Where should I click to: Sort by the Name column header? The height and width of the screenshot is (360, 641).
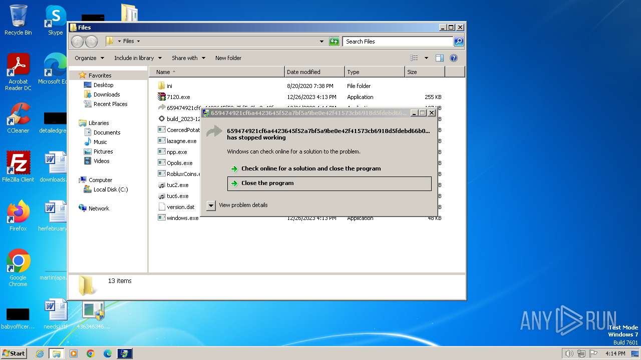click(x=216, y=72)
